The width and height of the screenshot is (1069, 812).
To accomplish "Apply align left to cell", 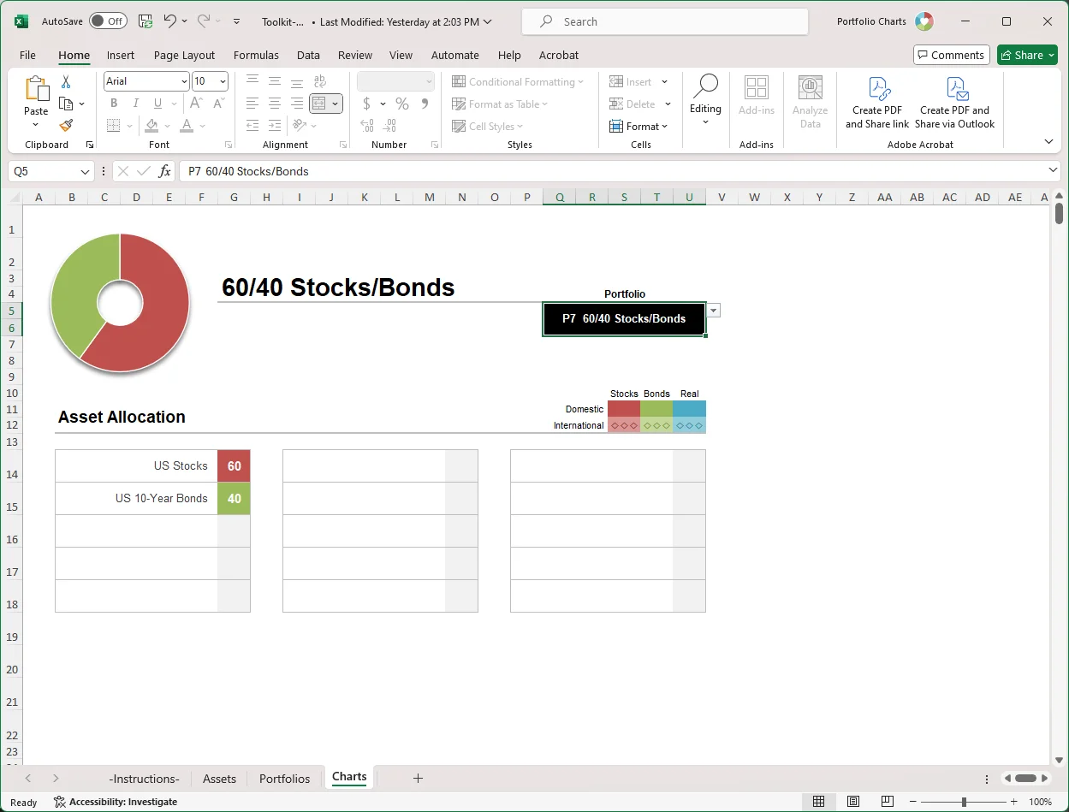I will pyautogui.click(x=252, y=104).
